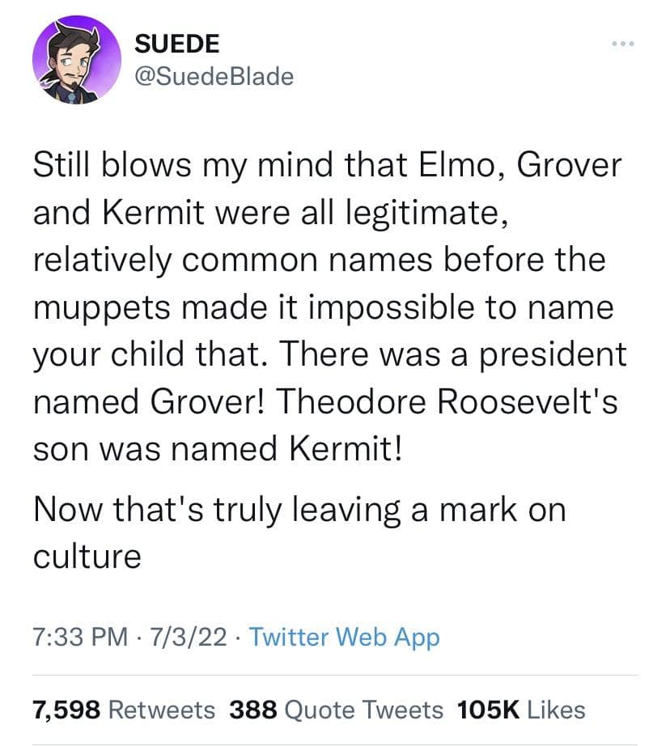View the 105K likes number
This screenshot has width=670, height=746.
click(x=489, y=710)
